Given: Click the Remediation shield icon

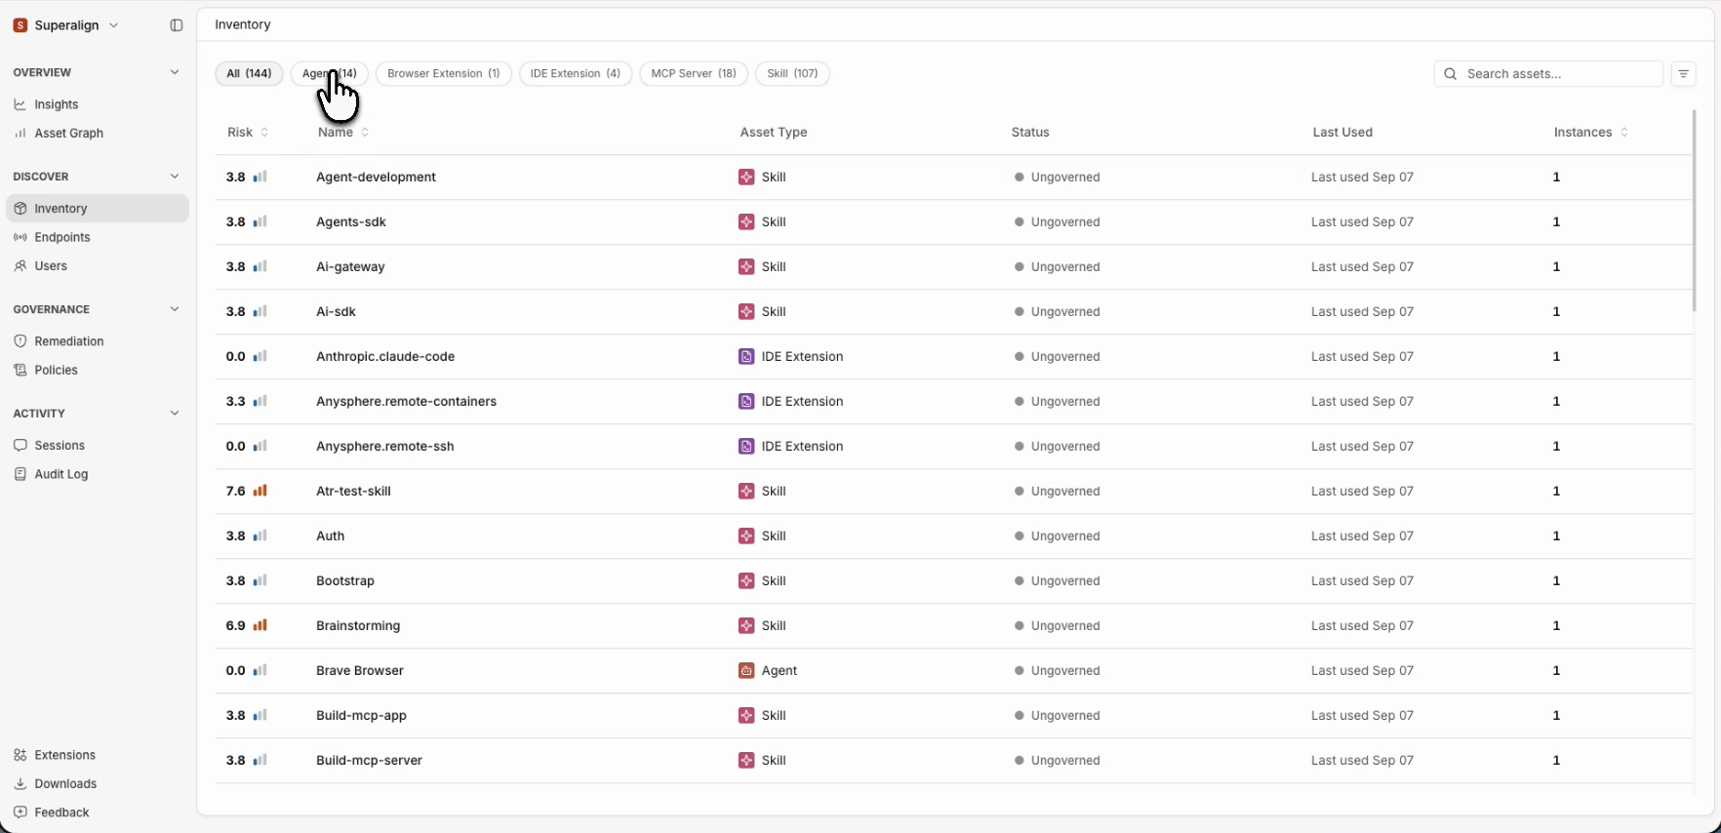Looking at the screenshot, I should pyautogui.click(x=20, y=341).
